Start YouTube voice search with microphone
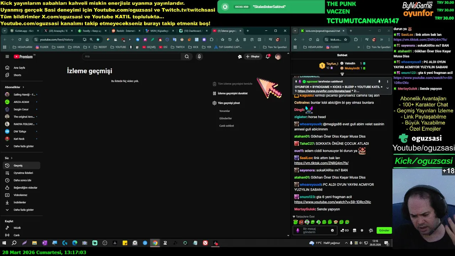Viewport: 455px width, 256px height. [x=199, y=57]
